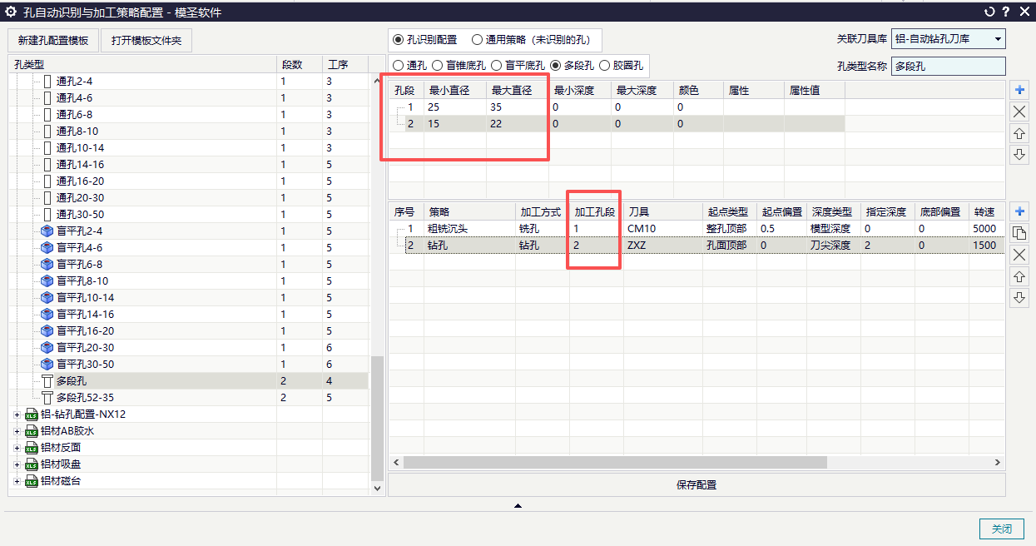
Task: Open the 关联刀具库 dropdown
Action: [x=948, y=38]
